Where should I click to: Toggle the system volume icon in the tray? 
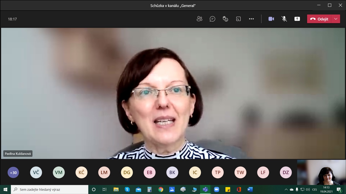click(x=308, y=189)
